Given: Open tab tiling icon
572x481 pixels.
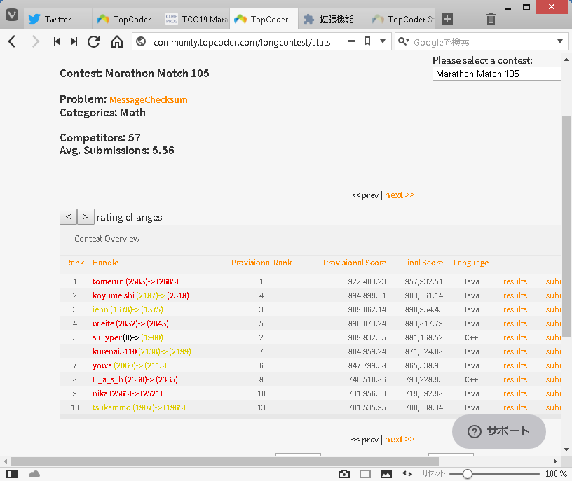Looking at the screenshot, I should click(365, 474).
